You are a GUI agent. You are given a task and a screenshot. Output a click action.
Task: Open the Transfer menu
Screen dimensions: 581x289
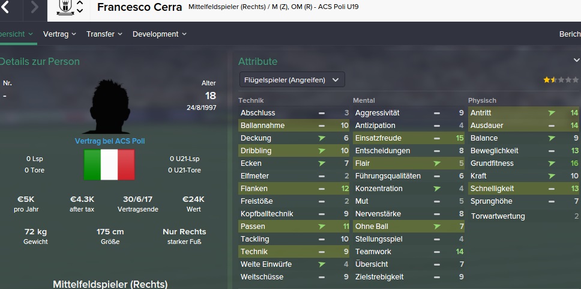[104, 34]
